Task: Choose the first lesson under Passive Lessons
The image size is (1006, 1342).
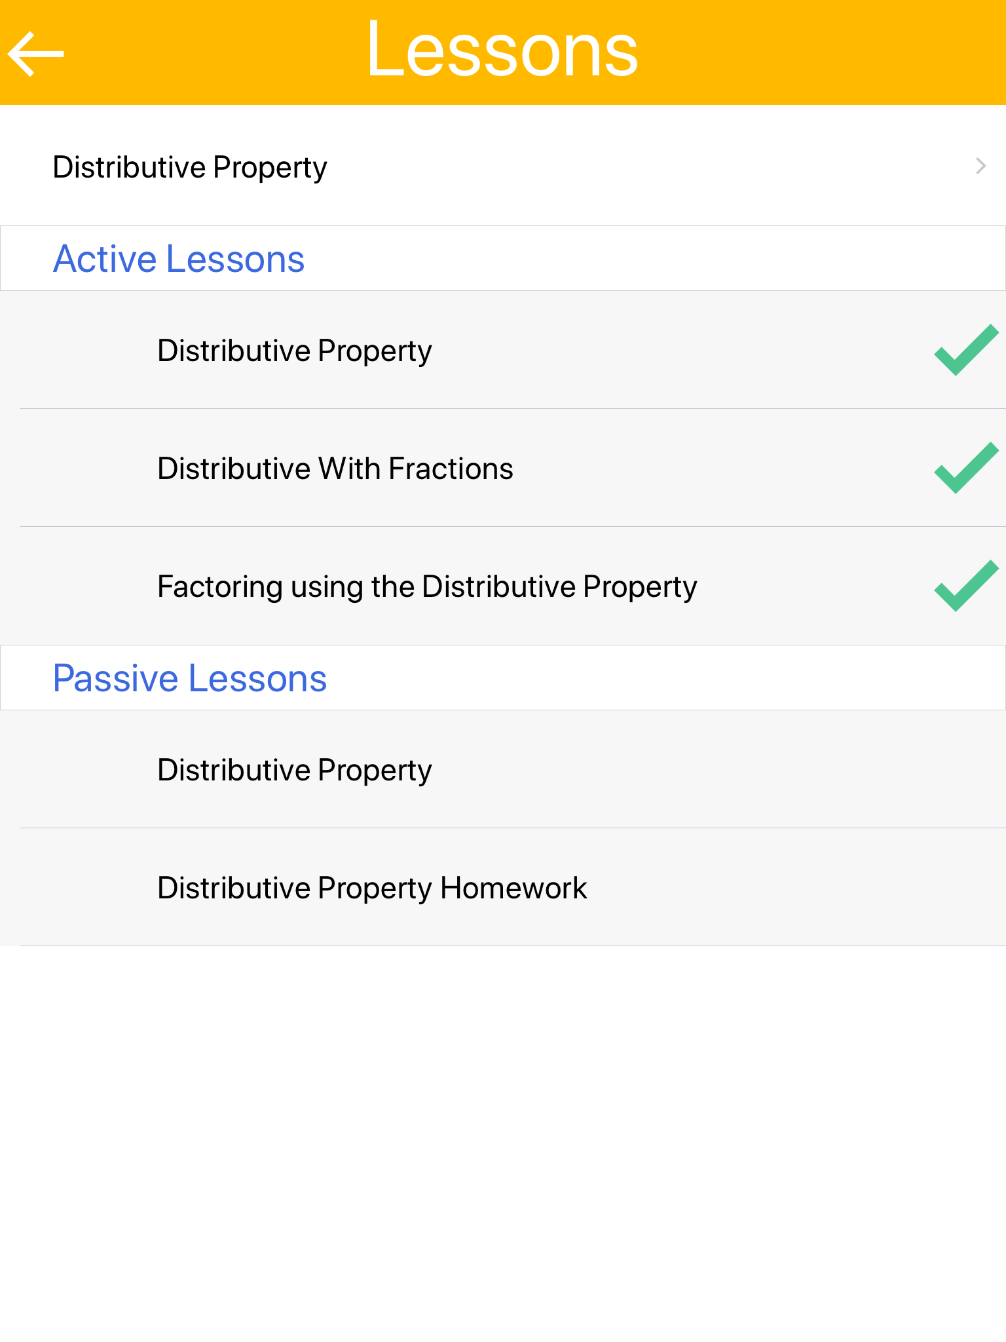Action: tap(295, 770)
